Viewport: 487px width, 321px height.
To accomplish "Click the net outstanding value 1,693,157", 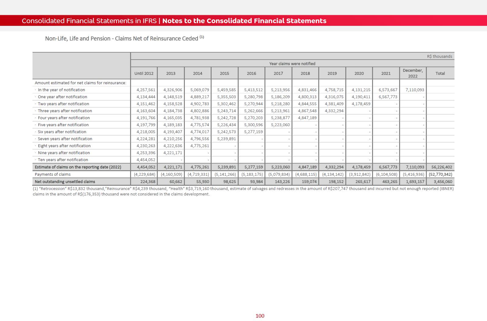I will 415,181.
